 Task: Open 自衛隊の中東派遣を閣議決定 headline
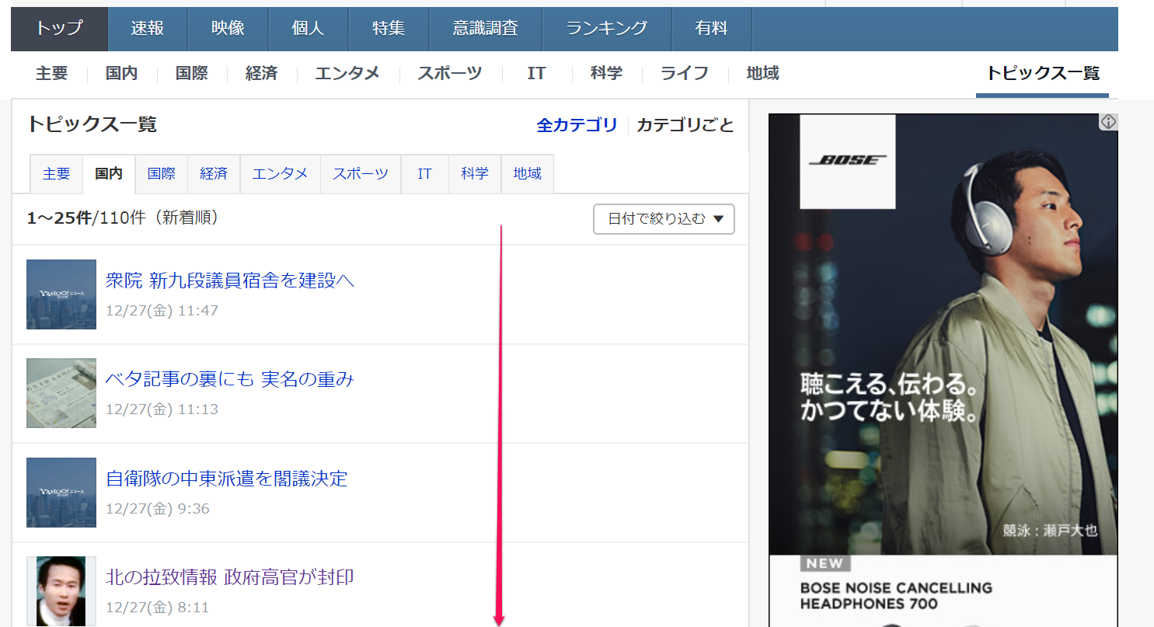tap(226, 479)
